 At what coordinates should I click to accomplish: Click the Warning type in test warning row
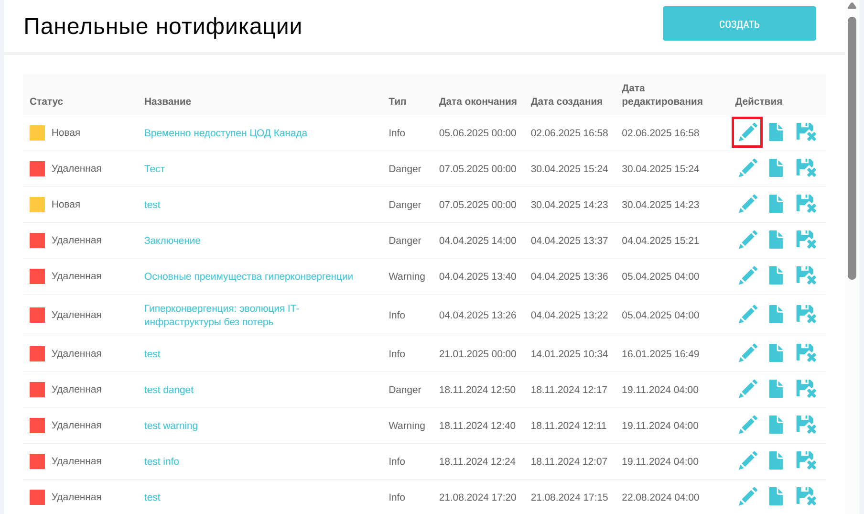pos(407,426)
